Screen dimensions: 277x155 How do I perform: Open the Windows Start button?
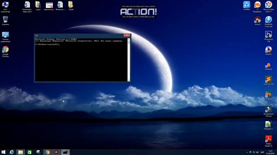click(x=3, y=152)
